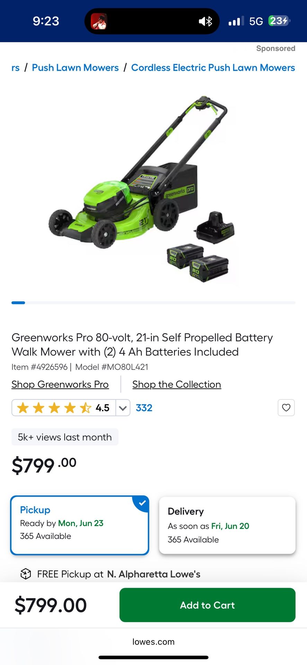Expand the ratings breakdown chevron

(x=123, y=408)
